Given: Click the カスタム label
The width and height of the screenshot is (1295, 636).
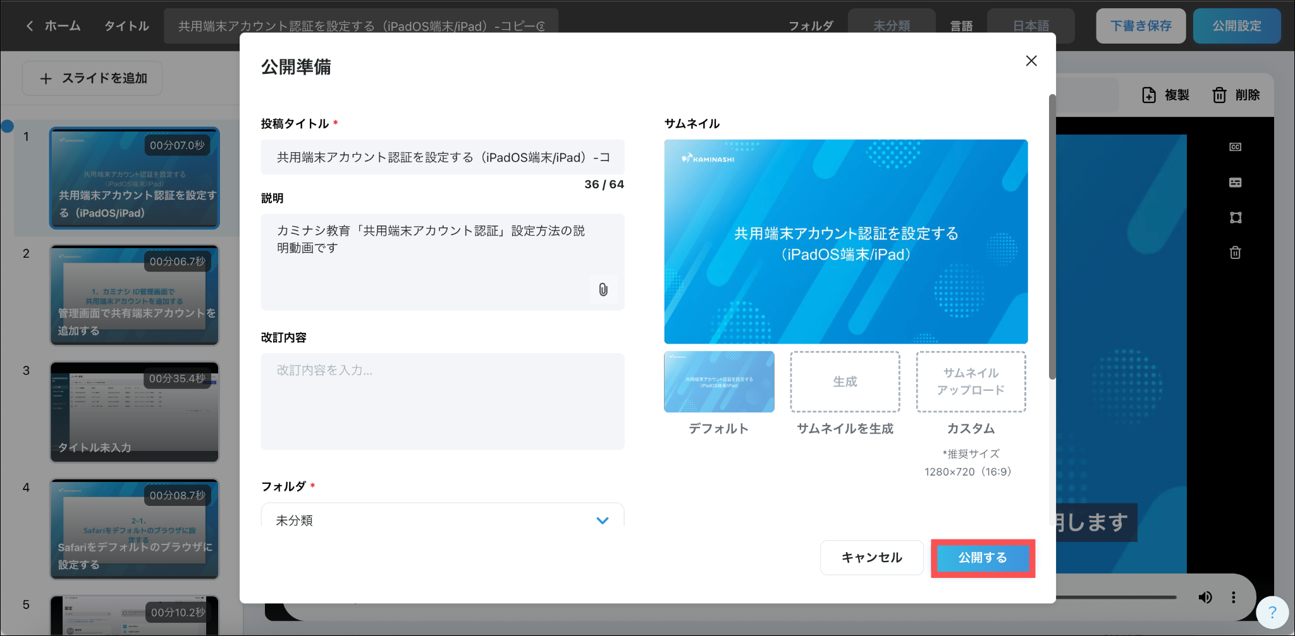Looking at the screenshot, I should click(x=971, y=429).
